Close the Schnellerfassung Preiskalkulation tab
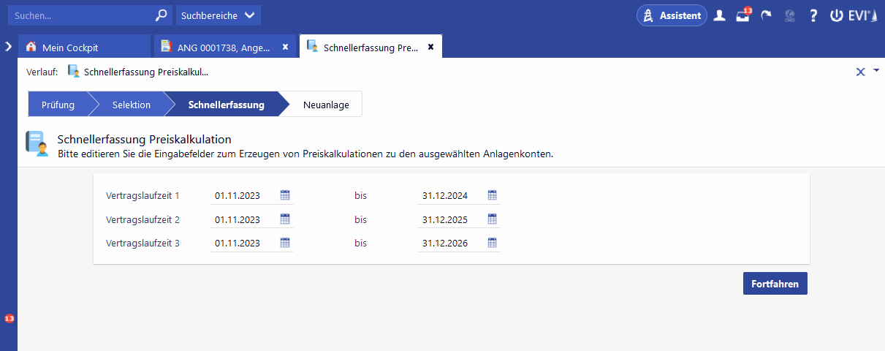 [x=430, y=47]
